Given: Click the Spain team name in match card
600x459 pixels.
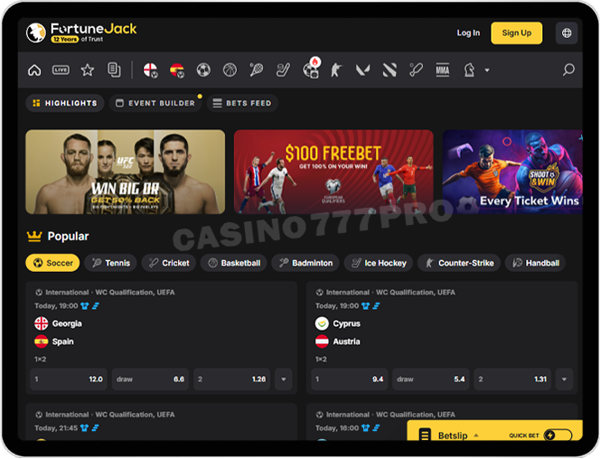Looking at the screenshot, I should [62, 342].
